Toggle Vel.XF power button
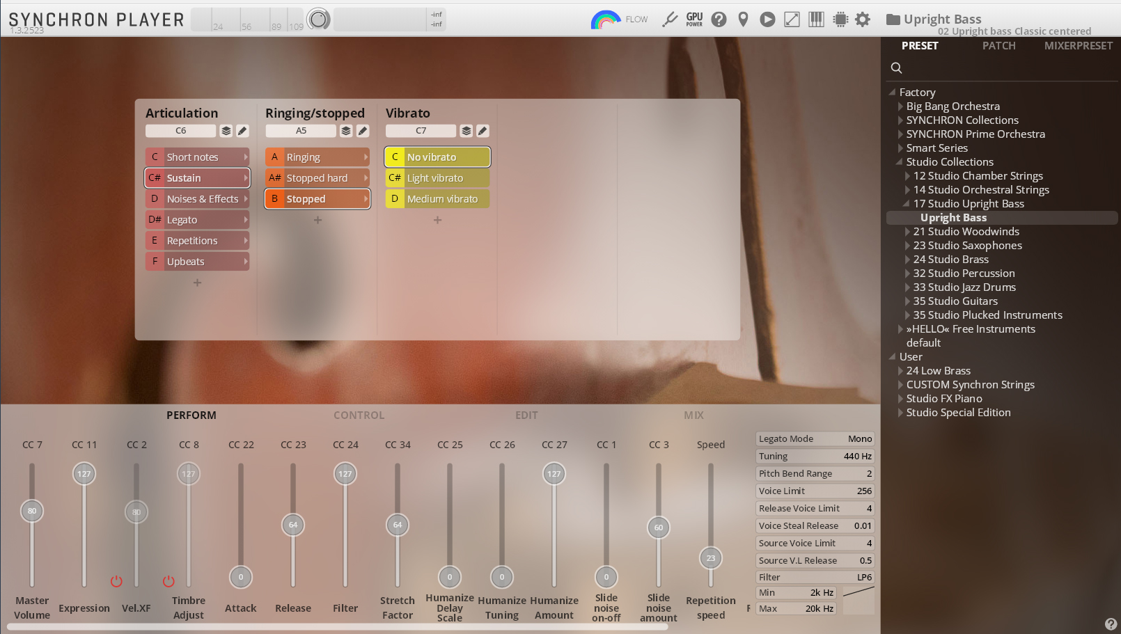 point(116,581)
